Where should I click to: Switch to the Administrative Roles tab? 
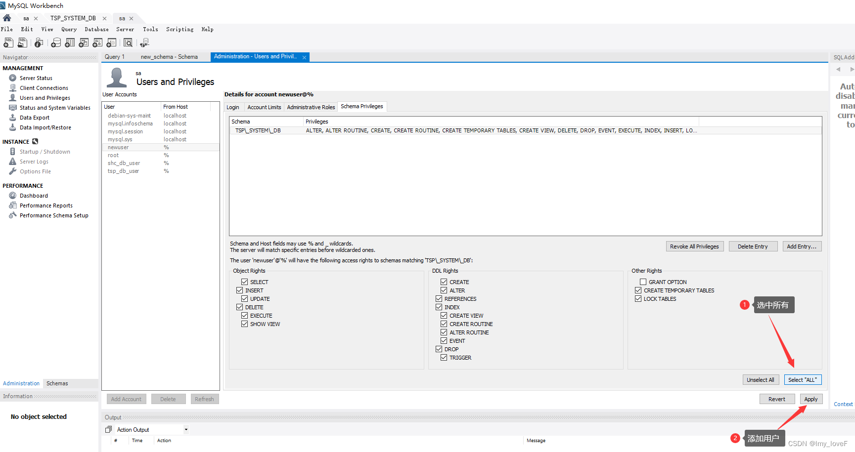point(311,107)
